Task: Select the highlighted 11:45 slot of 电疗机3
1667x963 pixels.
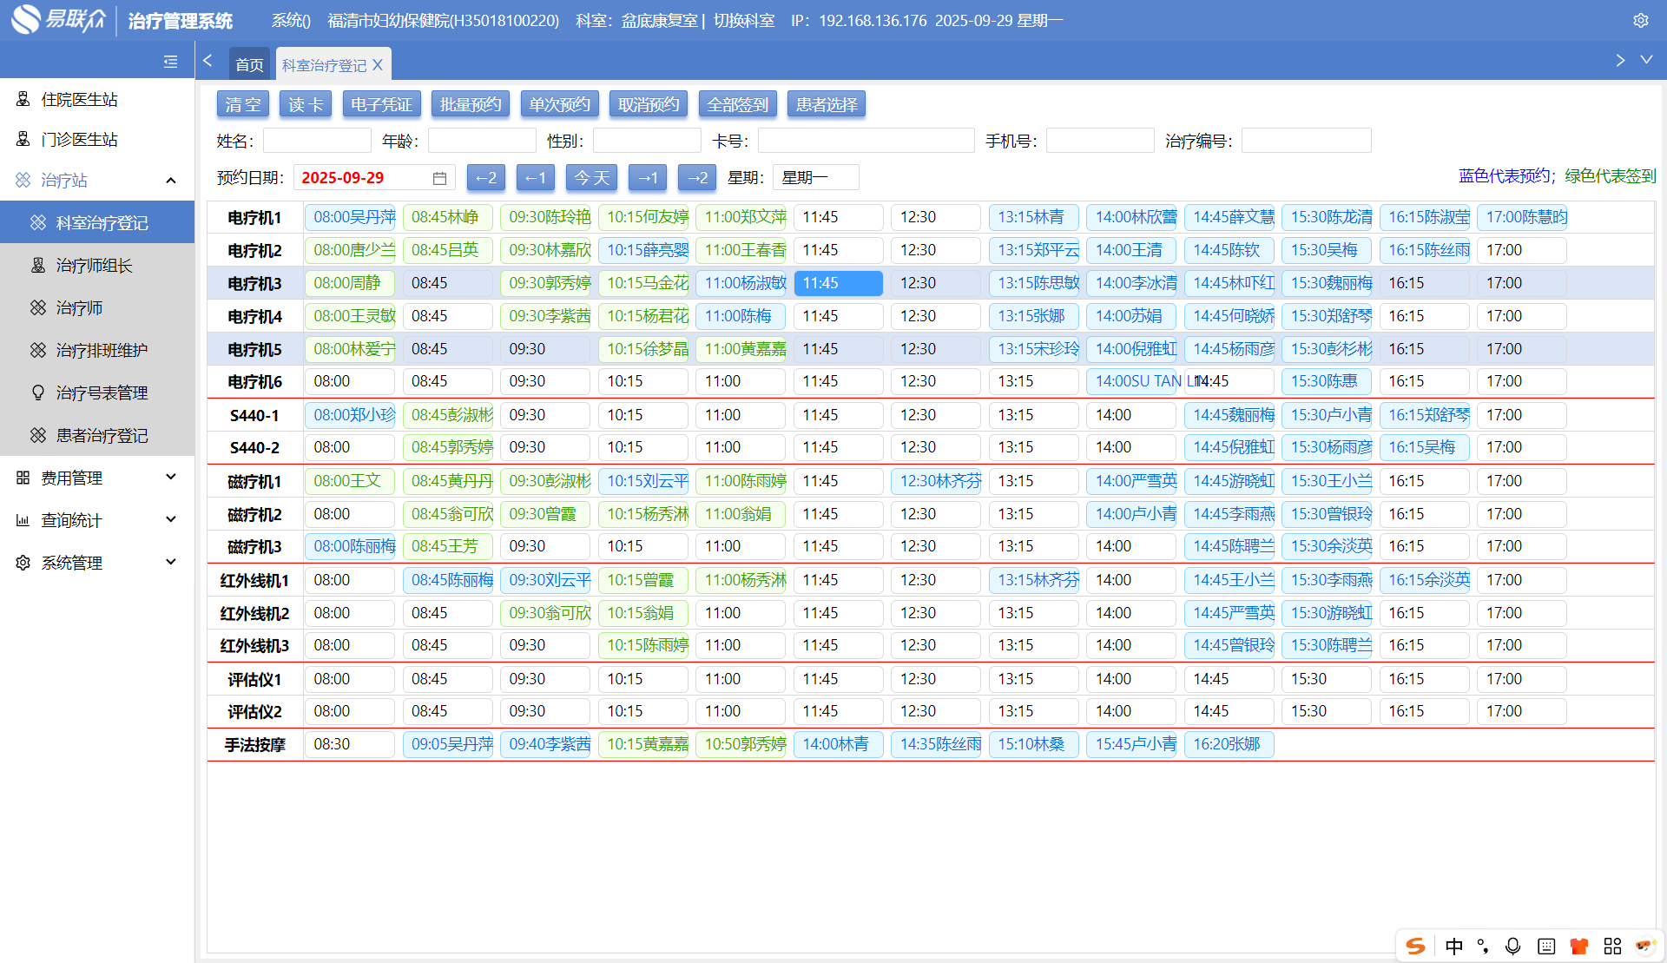Action: click(838, 283)
